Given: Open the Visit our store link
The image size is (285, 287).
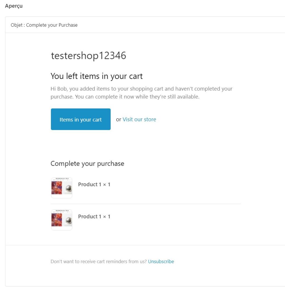Looking at the screenshot, I should click(x=139, y=119).
